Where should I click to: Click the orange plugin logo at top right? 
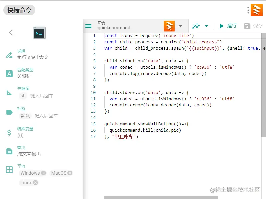(x=257, y=10)
